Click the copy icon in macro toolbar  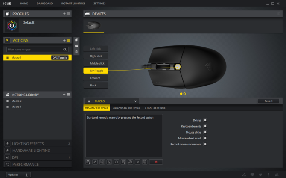[102, 162]
